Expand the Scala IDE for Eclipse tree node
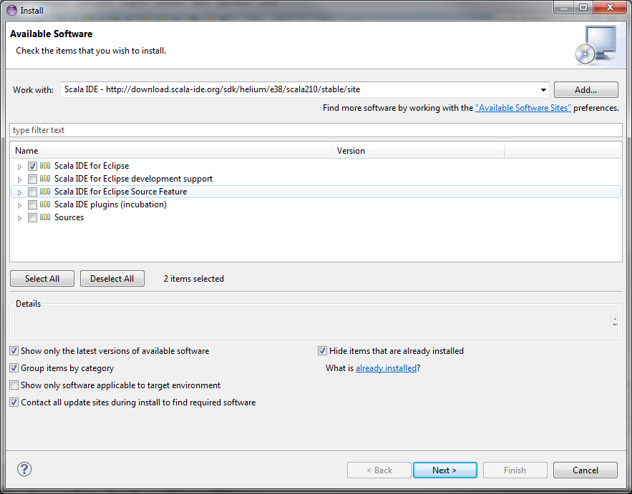This screenshot has width=632, height=494. tap(19, 167)
